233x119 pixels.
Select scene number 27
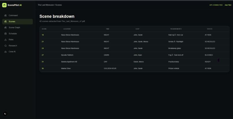(x=43, y=55)
